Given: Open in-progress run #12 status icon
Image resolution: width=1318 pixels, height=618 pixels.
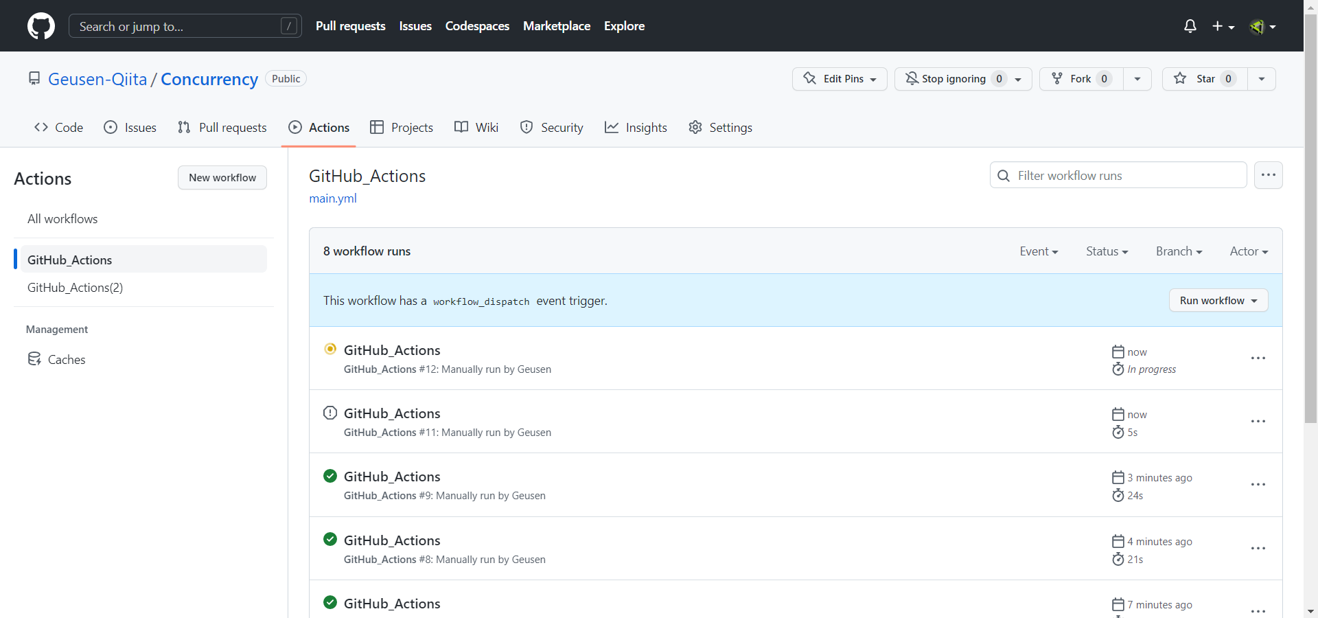Looking at the screenshot, I should 330,349.
